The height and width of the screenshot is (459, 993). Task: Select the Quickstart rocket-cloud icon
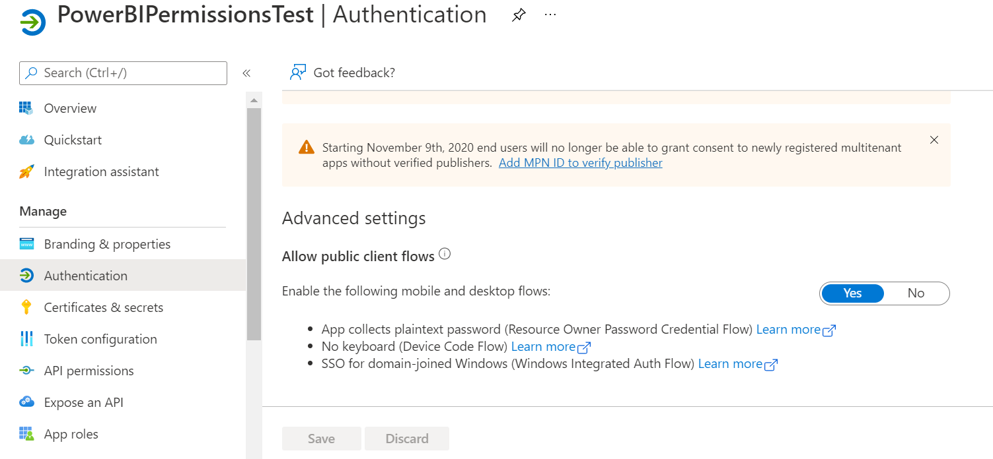tap(27, 139)
